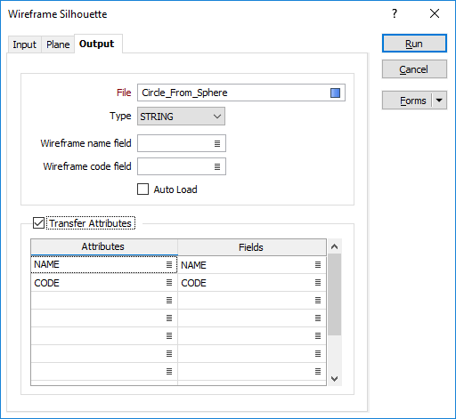The width and height of the screenshot is (456, 419).
Task: Click list icon in CODE attribute cell
Action: click(x=169, y=283)
